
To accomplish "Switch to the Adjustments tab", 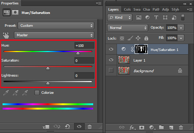I will point(165,10).
